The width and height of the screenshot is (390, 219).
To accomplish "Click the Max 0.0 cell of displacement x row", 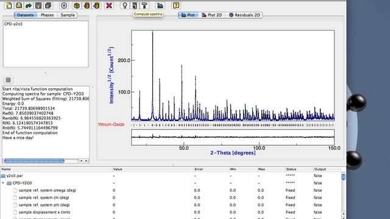I will pos(261,212).
